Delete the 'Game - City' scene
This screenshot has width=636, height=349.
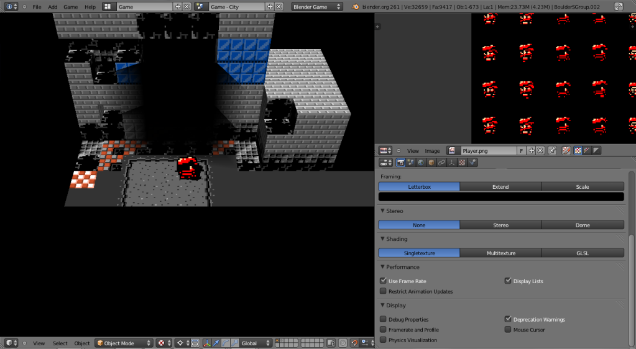pos(279,6)
